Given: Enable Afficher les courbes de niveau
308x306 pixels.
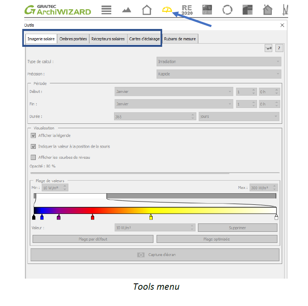Looking at the screenshot, I should (33, 157).
